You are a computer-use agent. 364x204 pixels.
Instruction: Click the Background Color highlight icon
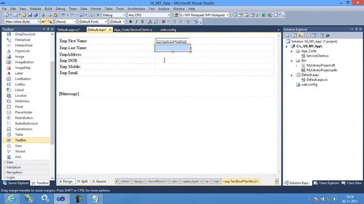(156, 22)
